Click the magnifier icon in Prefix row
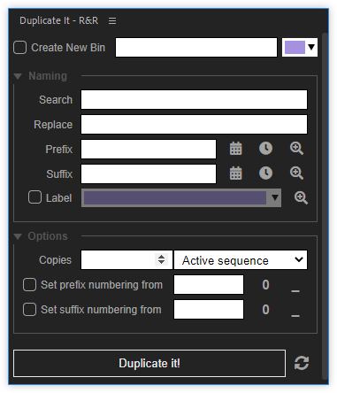Screen dimensions: 337x393 (x=296, y=149)
